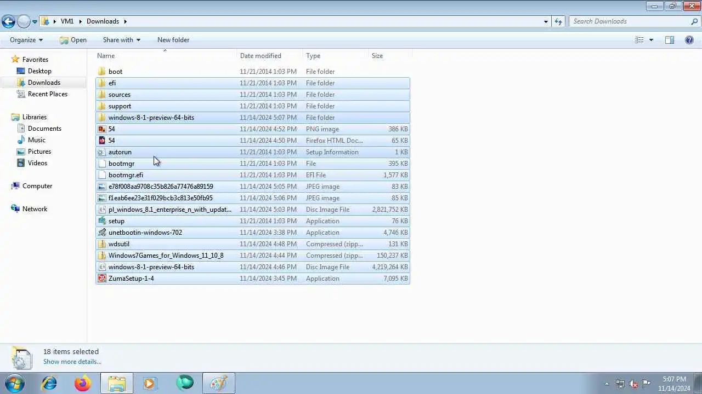702x394 pixels.
Task: Launch Firefox from taskbar
Action: pos(83,383)
